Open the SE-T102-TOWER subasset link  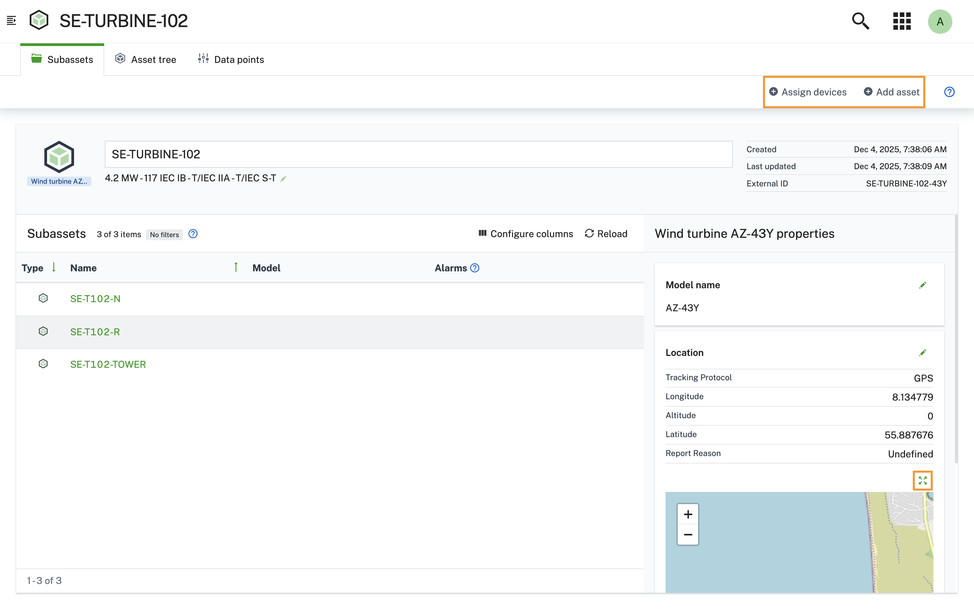click(108, 364)
